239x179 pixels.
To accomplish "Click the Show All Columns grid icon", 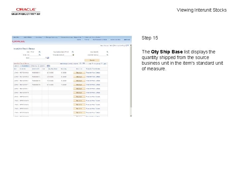I will (x=48, y=66).
